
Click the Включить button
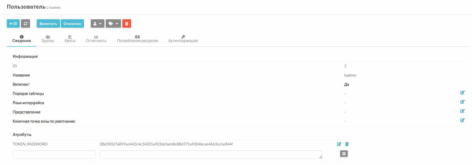[x=48, y=24]
